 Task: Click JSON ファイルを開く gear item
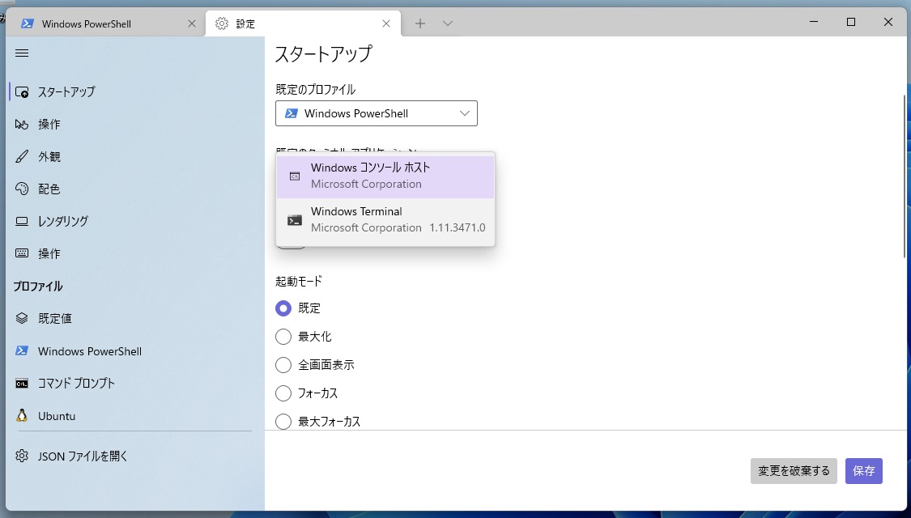134,456
